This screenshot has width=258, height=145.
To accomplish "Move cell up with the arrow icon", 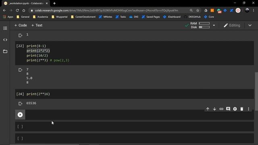I will pos(208,109).
